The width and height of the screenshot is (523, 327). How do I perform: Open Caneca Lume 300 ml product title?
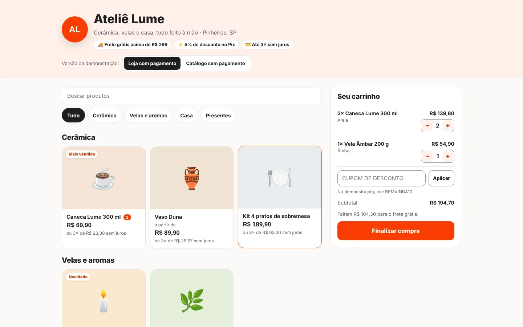(x=93, y=217)
